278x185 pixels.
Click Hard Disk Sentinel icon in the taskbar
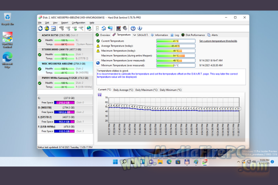coord(205,162)
